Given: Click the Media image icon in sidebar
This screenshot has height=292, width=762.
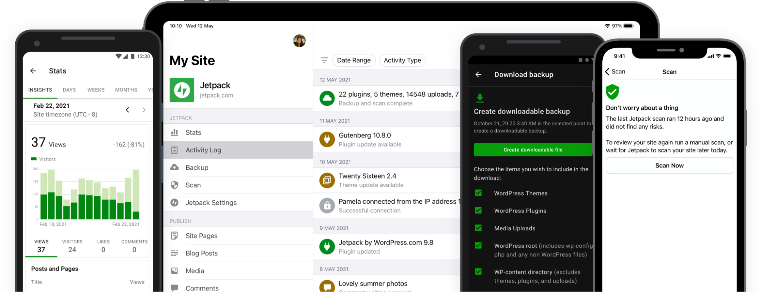Looking at the screenshot, I should tap(175, 271).
